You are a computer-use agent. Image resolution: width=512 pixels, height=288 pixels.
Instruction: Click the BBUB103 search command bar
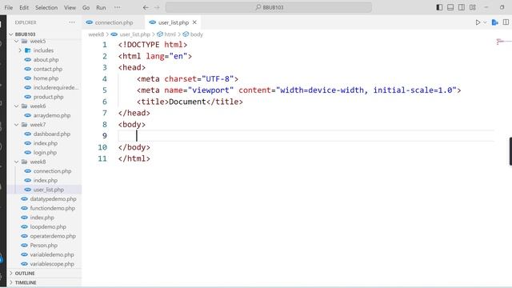269,7
